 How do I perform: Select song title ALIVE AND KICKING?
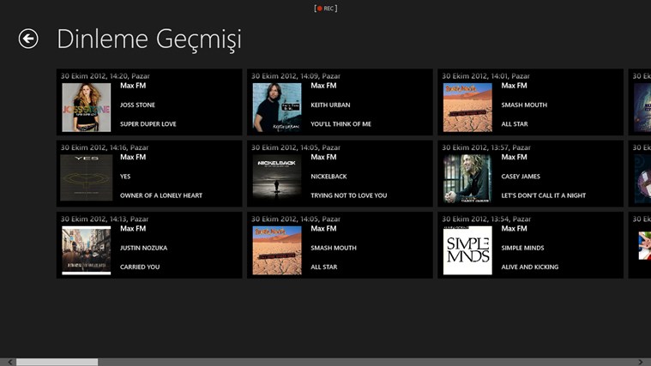coord(530,267)
